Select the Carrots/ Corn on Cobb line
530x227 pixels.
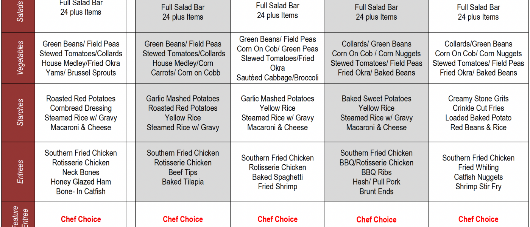tap(183, 73)
